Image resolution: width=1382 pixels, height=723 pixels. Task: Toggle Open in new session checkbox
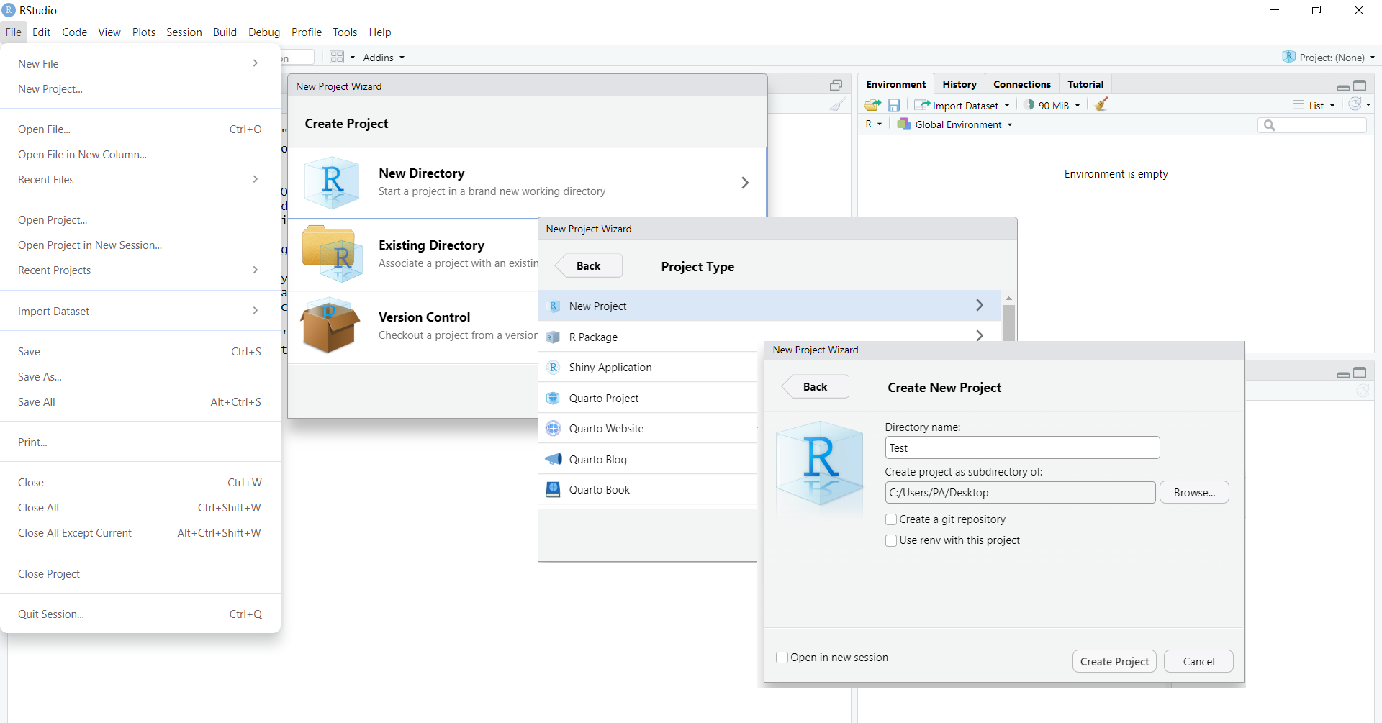[x=782, y=658]
